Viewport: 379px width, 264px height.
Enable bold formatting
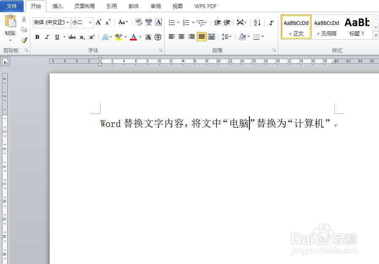coord(37,37)
